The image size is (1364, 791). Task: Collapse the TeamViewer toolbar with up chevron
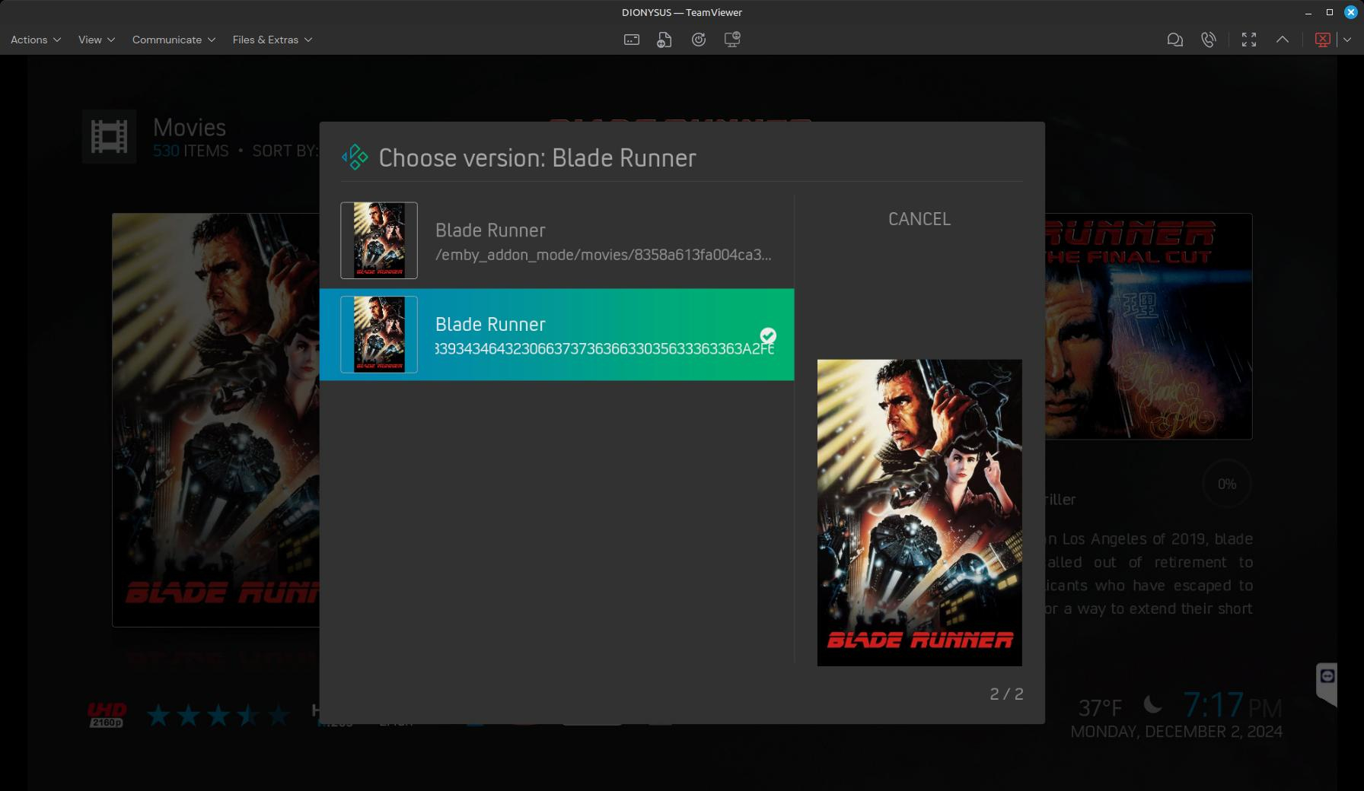pyautogui.click(x=1282, y=40)
